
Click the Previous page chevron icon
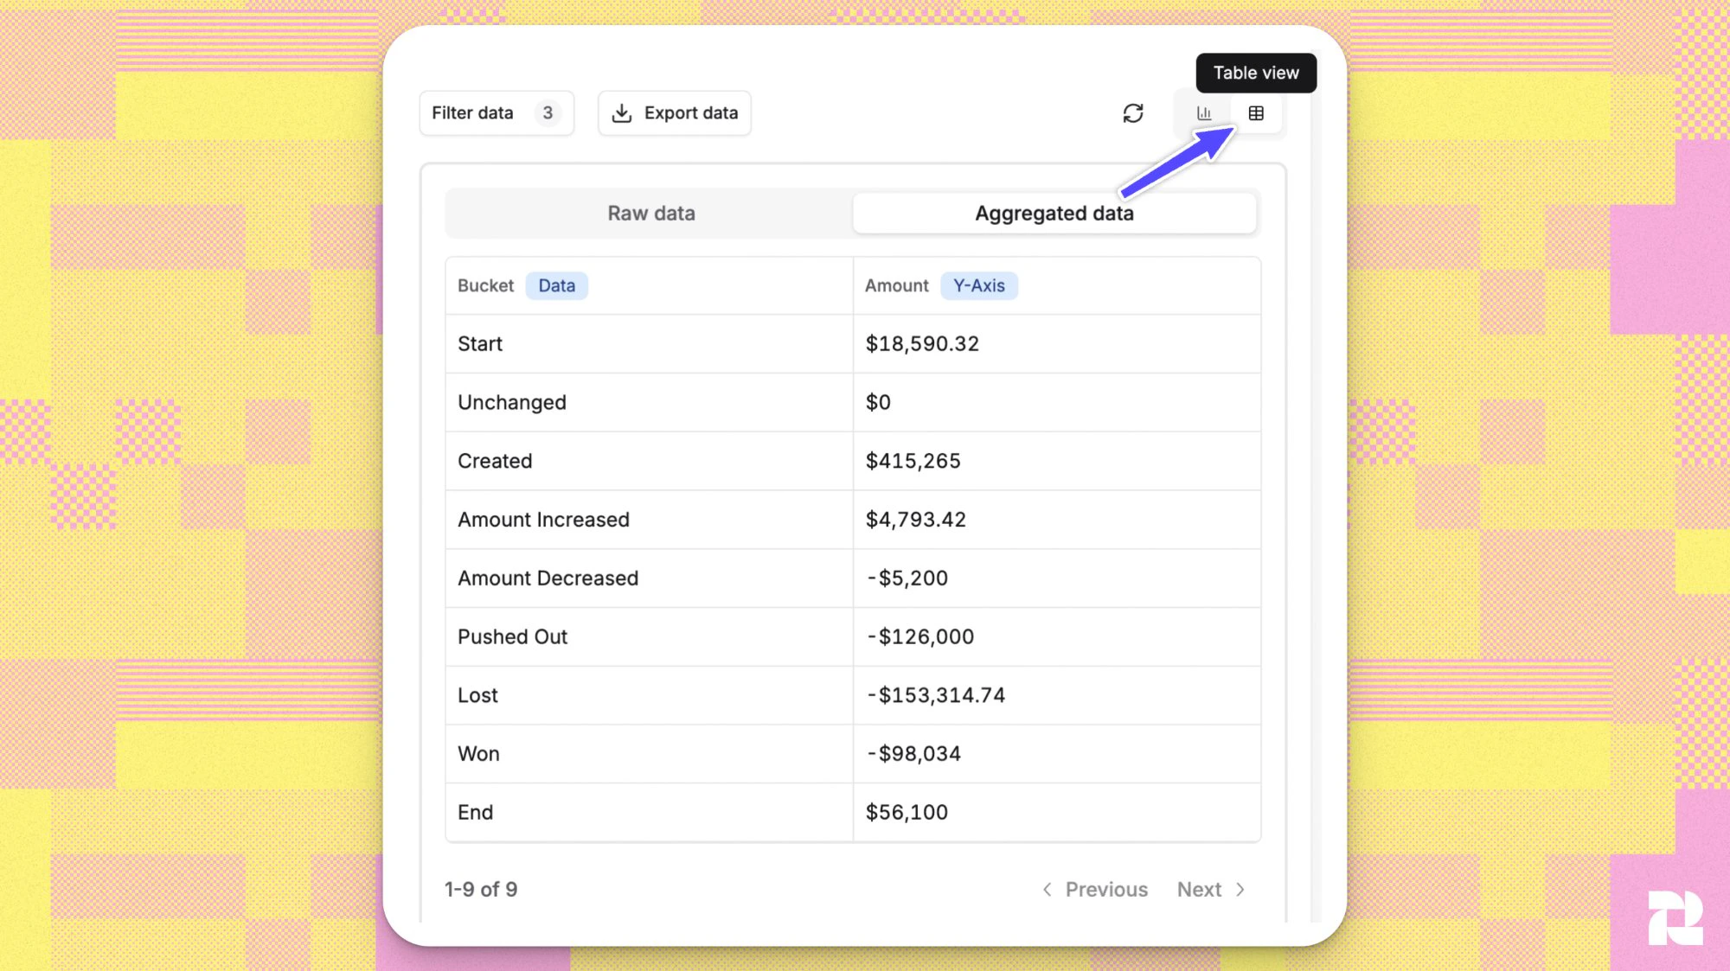tap(1046, 889)
